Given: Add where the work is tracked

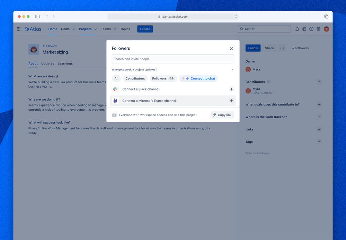Looking at the screenshot, I should coord(319,117).
